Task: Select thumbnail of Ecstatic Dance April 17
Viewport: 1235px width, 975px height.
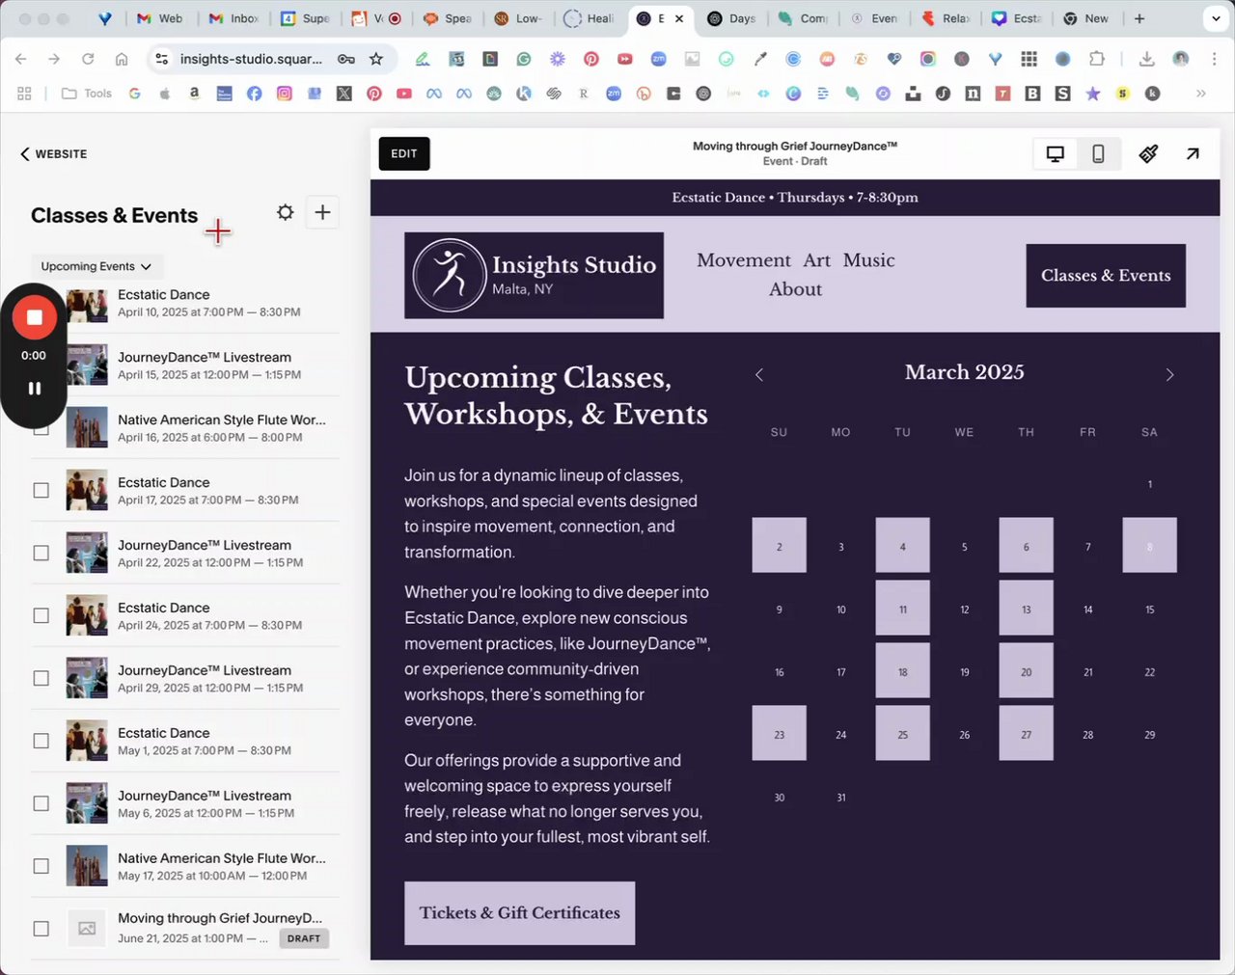Action: (x=87, y=490)
